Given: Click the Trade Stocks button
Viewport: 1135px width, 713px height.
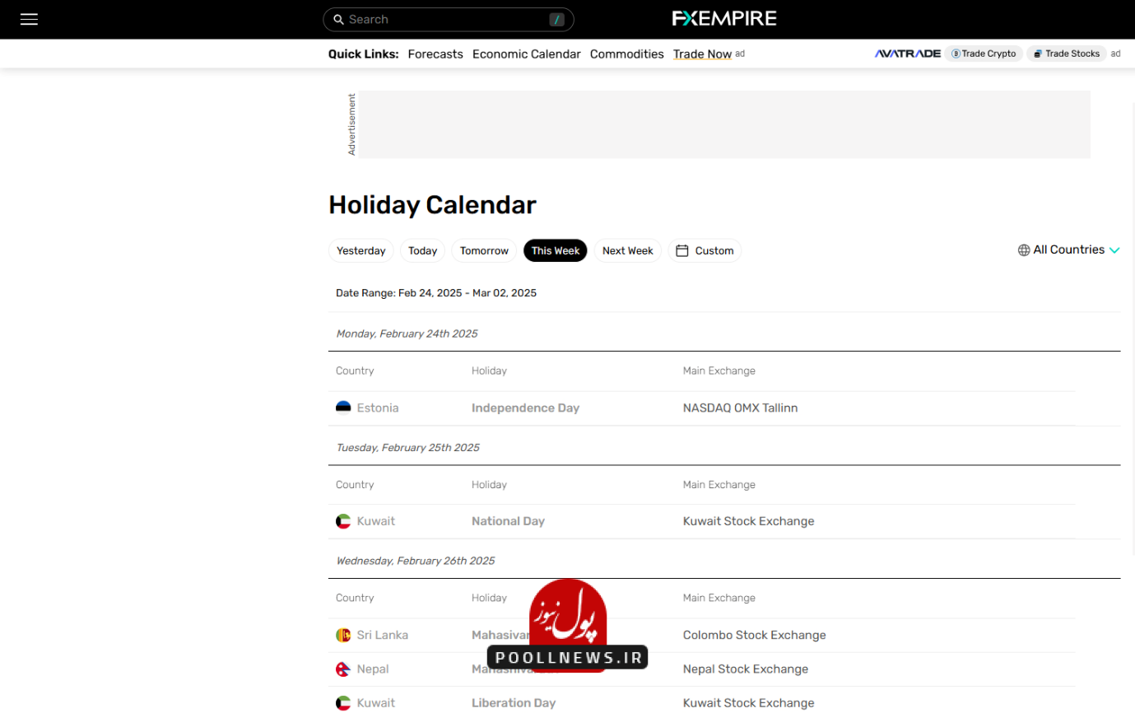Looking at the screenshot, I should (1067, 54).
